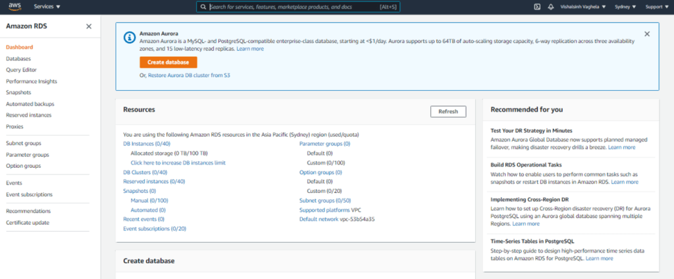The width and height of the screenshot is (674, 279).
Task: Expand the Services dropdown menu
Action: (x=47, y=7)
